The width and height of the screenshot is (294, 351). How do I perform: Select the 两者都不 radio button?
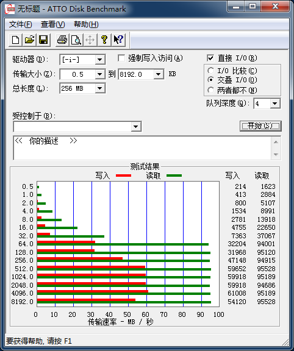(210, 90)
